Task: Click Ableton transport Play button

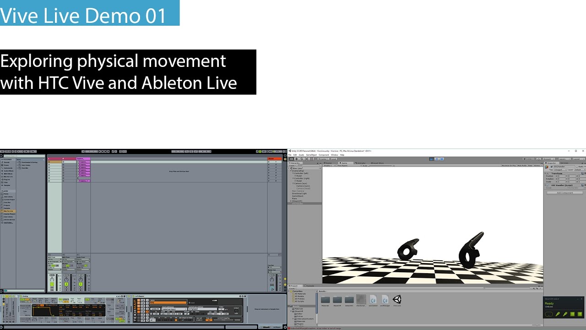Action: [x=99, y=151]
